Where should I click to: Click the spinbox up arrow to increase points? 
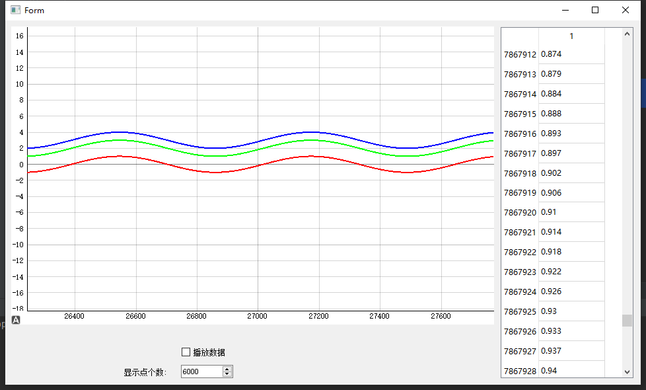[227, 368]
